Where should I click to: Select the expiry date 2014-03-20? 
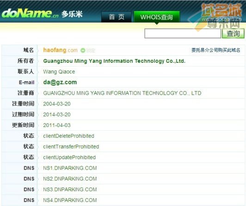pos(57,115)
